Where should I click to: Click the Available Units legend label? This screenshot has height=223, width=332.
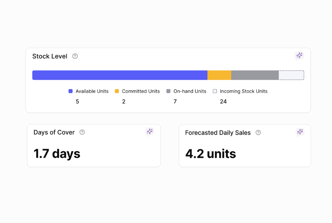click(x=92, y=91)
